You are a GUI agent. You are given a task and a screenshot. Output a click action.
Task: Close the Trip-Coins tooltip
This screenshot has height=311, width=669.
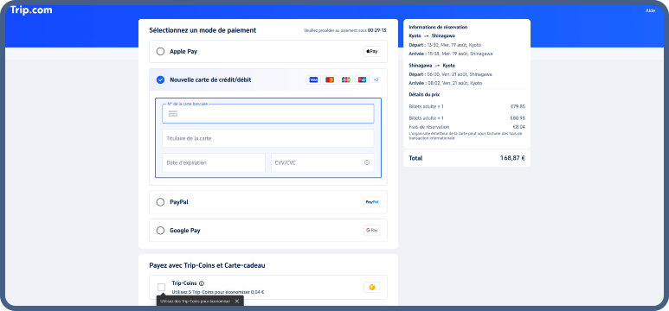coord(237,301)
